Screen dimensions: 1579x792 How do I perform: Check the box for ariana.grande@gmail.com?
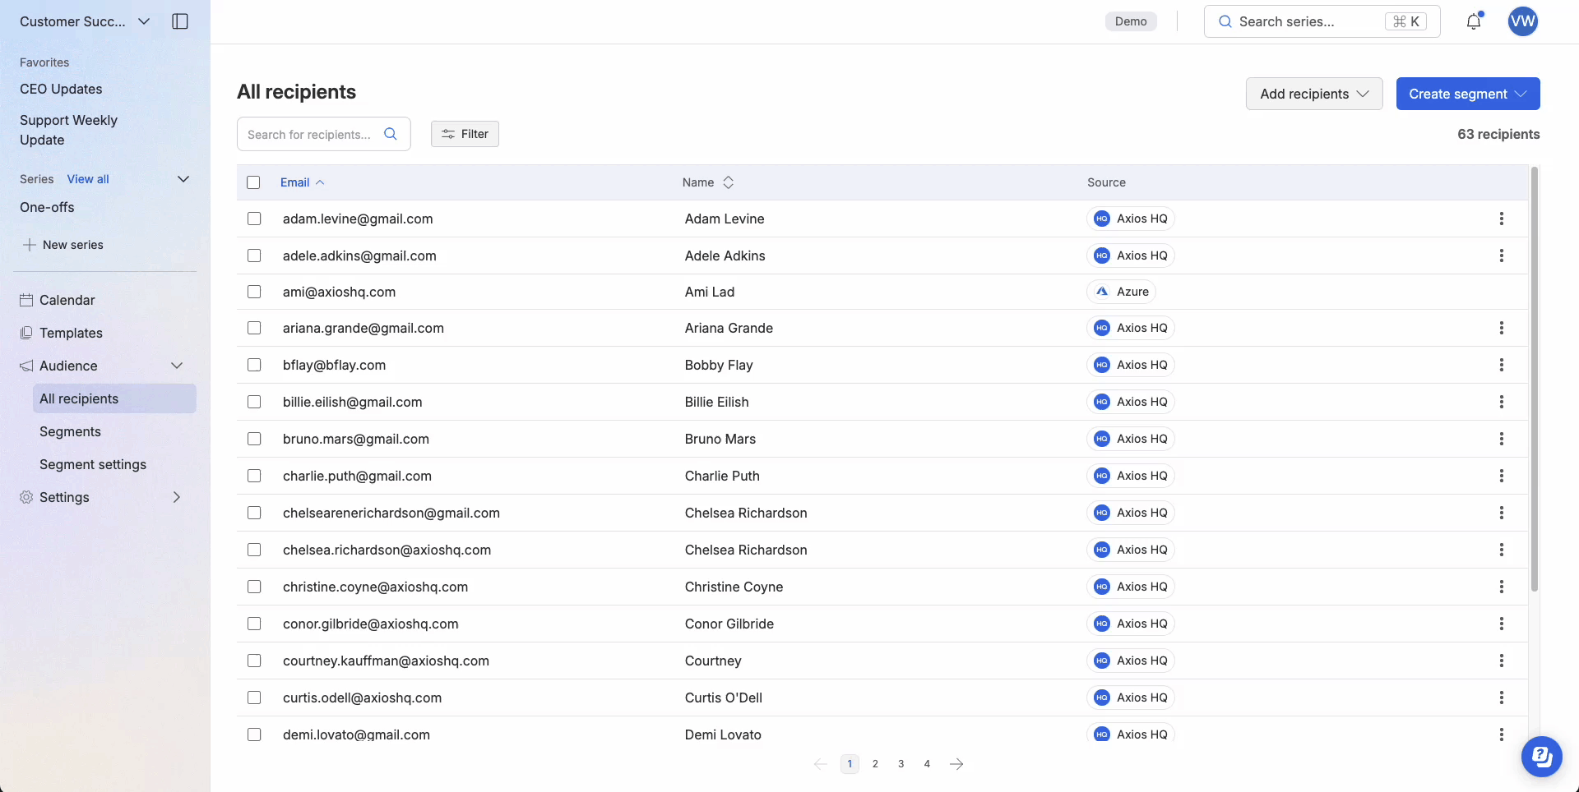254,328
